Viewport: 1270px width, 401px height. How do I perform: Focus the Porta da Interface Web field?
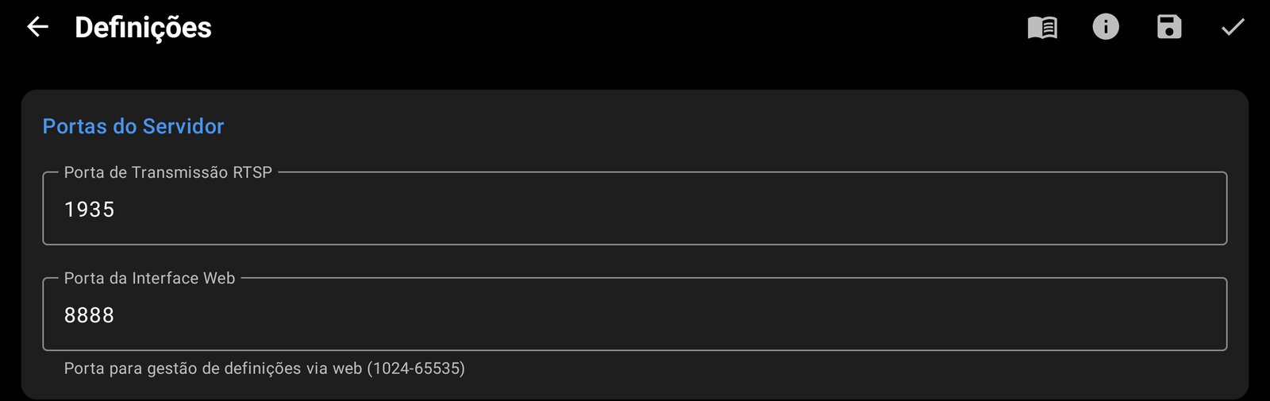pyautogui.click(x=635, y=314)
